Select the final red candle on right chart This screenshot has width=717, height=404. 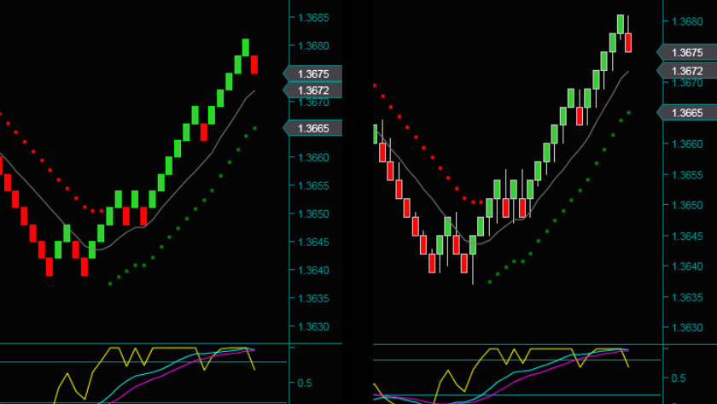pyautogui.click(x=628, y=43)
